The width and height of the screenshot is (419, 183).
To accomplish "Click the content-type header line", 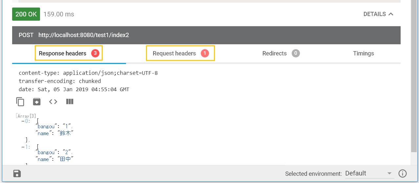I will (x=88, y=73).
